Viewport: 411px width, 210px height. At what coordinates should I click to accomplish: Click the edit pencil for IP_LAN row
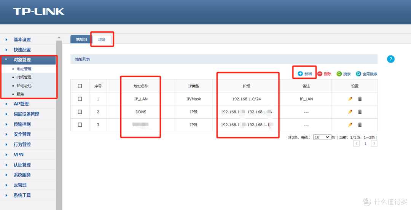click(350, 99)
